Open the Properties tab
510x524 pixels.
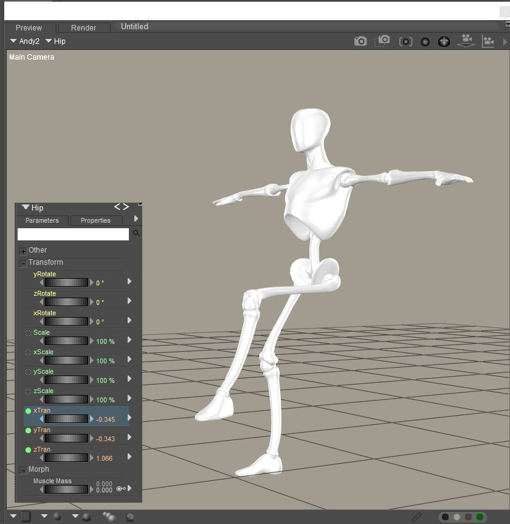(96, 220)
